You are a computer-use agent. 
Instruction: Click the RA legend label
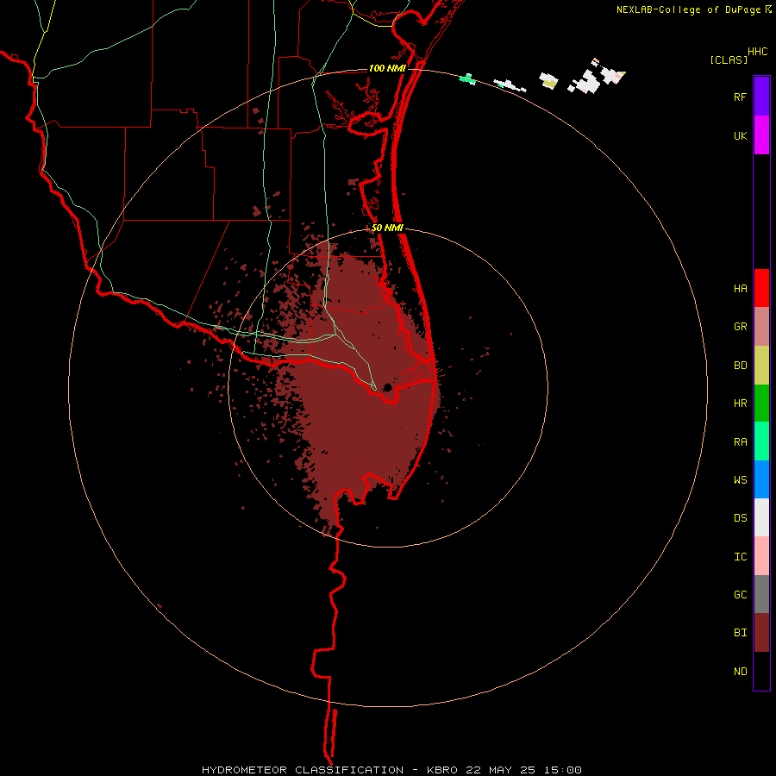[x=740, y=442]
